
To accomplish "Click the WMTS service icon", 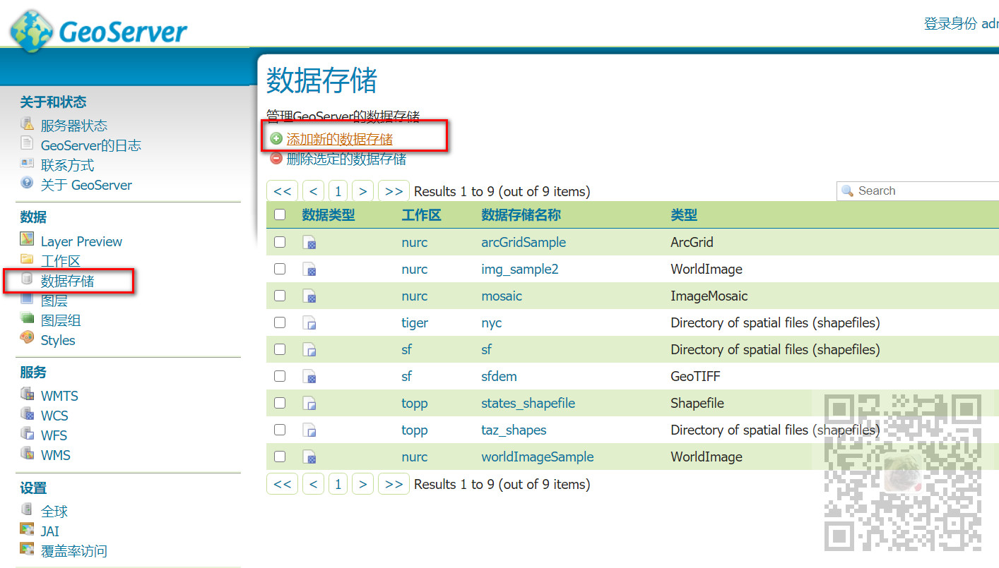I will coord(27,394).
